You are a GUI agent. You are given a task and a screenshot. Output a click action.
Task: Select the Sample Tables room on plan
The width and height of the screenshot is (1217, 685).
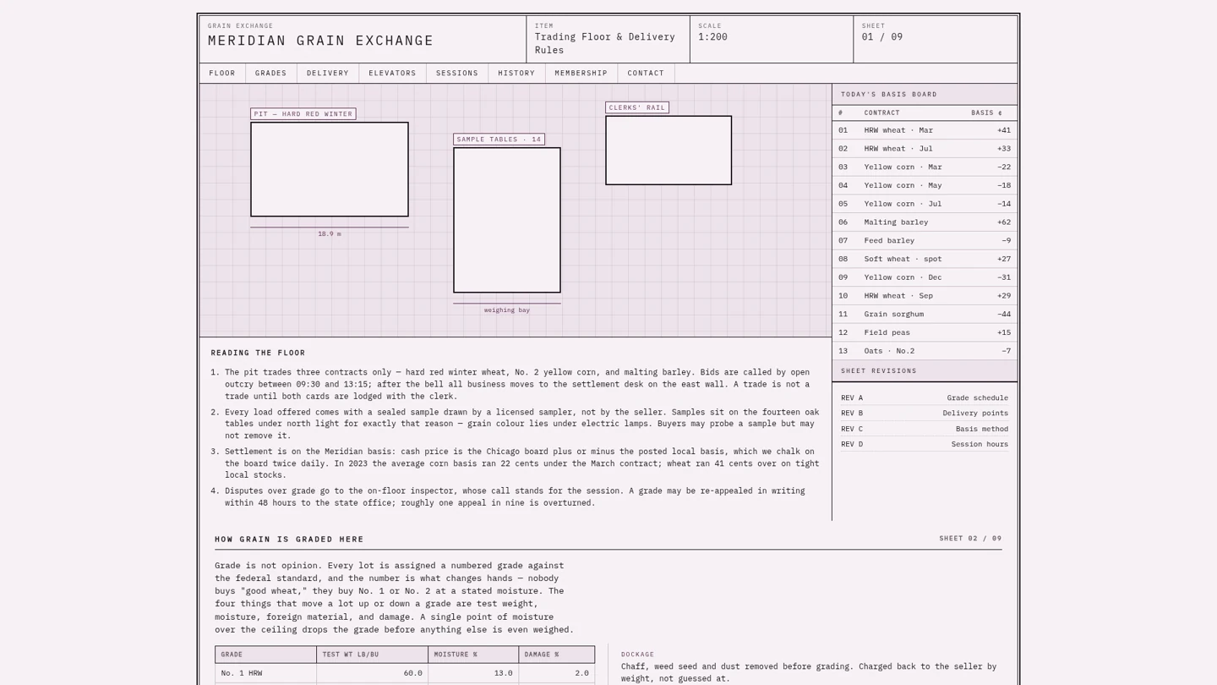tap(507, 220)
